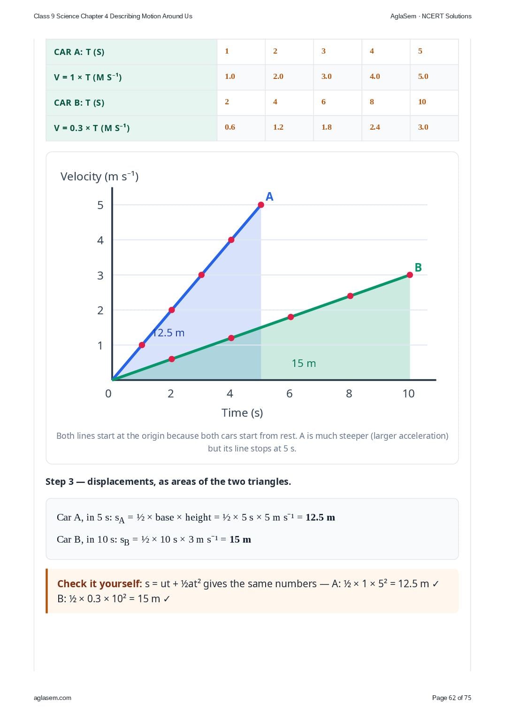Click the aglasem.com footer link

pos(53,698)
